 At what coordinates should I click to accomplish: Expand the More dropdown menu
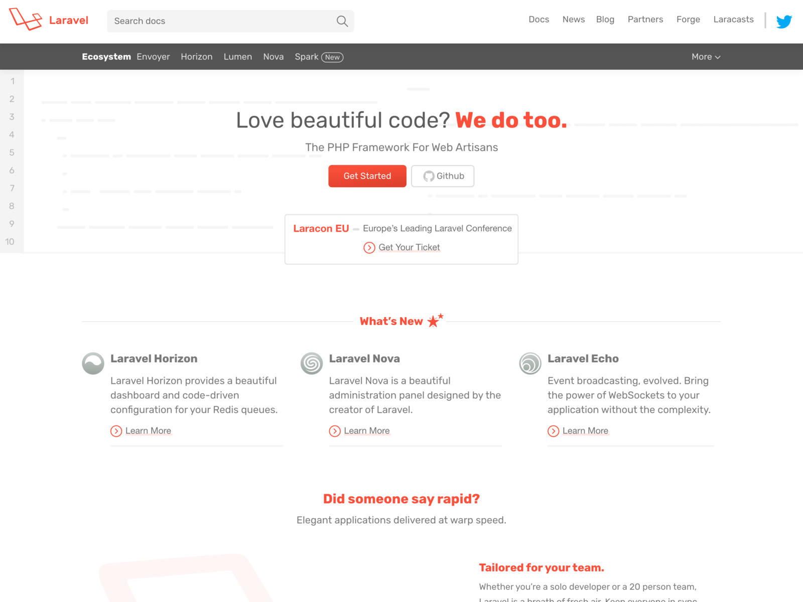(706, 57)
